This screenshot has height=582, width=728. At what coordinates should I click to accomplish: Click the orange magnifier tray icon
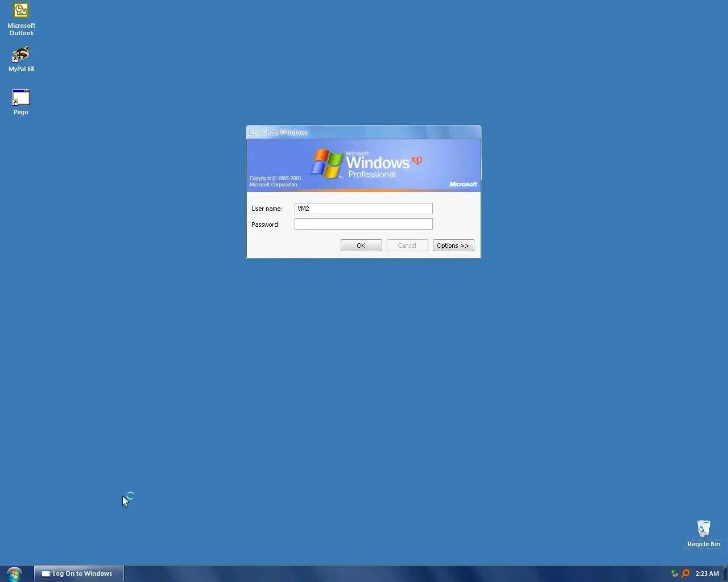685,573
